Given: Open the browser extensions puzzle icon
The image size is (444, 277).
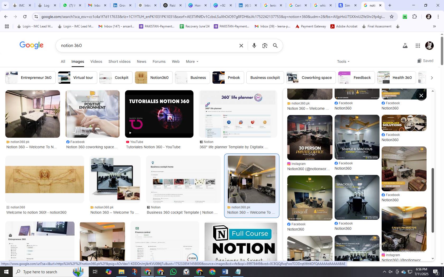Looking at the screenshot, I should 414,17.
